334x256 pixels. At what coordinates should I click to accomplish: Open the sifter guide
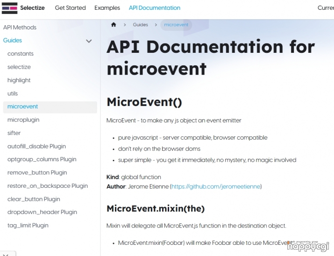pyautogui.click(x=14, y=133)
